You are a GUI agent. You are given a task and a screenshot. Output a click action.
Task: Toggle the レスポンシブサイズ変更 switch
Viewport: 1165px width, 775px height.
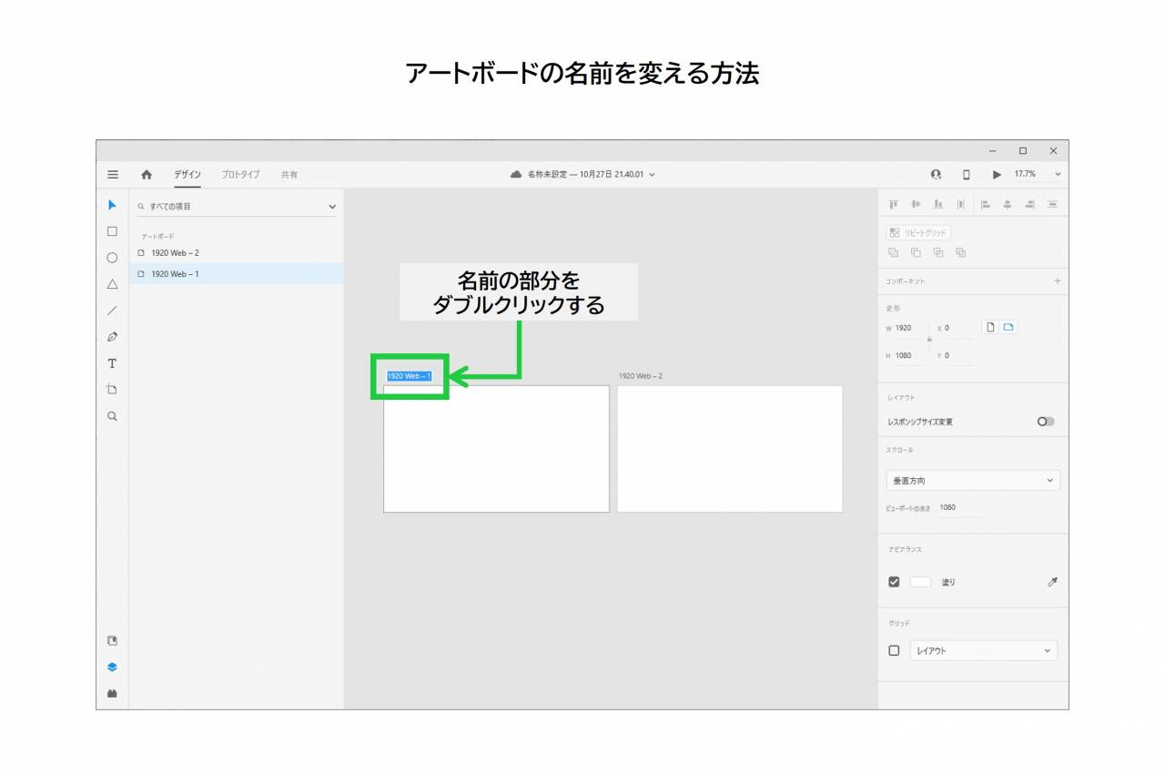point(1047,422)
